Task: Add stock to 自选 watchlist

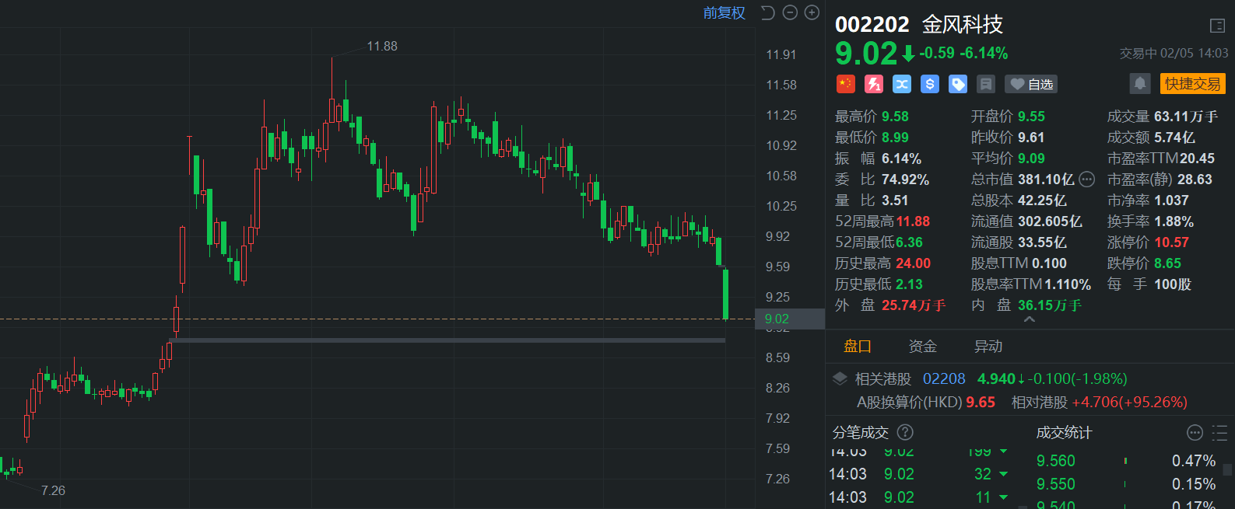Action: click(x=1031, y=84)
